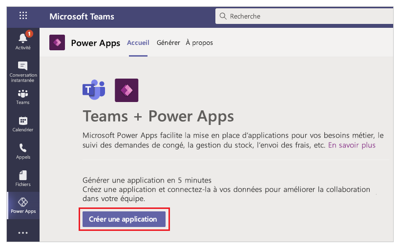Select Power Apps in the sidebar
The height and width of the screenshot is (247, 400).
pos(23,206)
